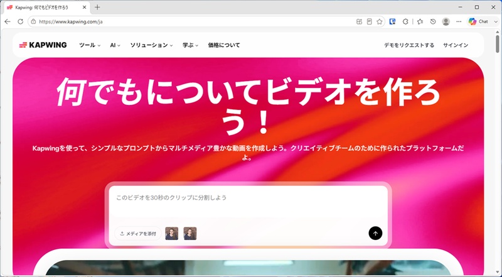Screen dimensions: 502x277
Task: Go to 価格について page
Action: point(224,45)
